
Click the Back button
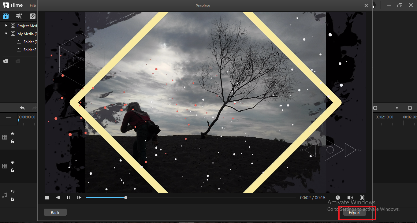[55, 212]
